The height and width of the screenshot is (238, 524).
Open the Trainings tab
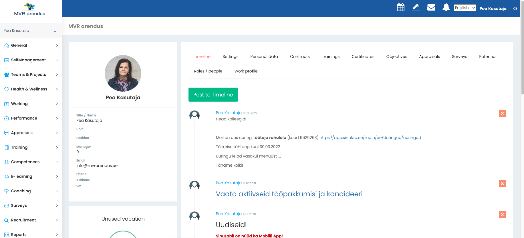330,57
